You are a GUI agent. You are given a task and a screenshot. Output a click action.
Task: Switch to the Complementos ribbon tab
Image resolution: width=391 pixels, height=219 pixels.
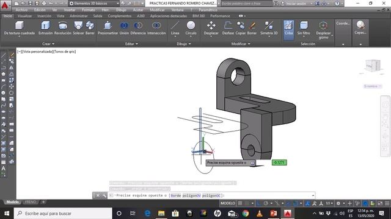[120, 16]
